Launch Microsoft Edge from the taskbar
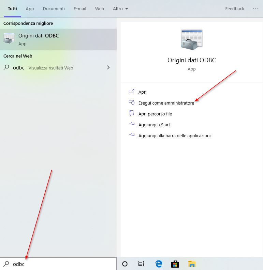Image resolution: width=263 pixels, height=270 pixels. pyautogui.click(x=158, y=264)
